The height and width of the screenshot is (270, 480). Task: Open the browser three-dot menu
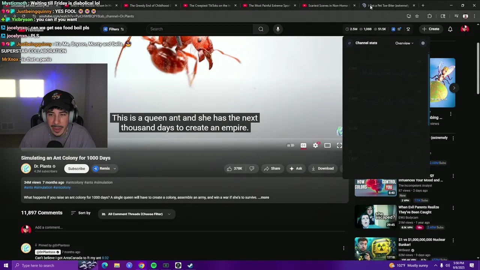point(474,16)
